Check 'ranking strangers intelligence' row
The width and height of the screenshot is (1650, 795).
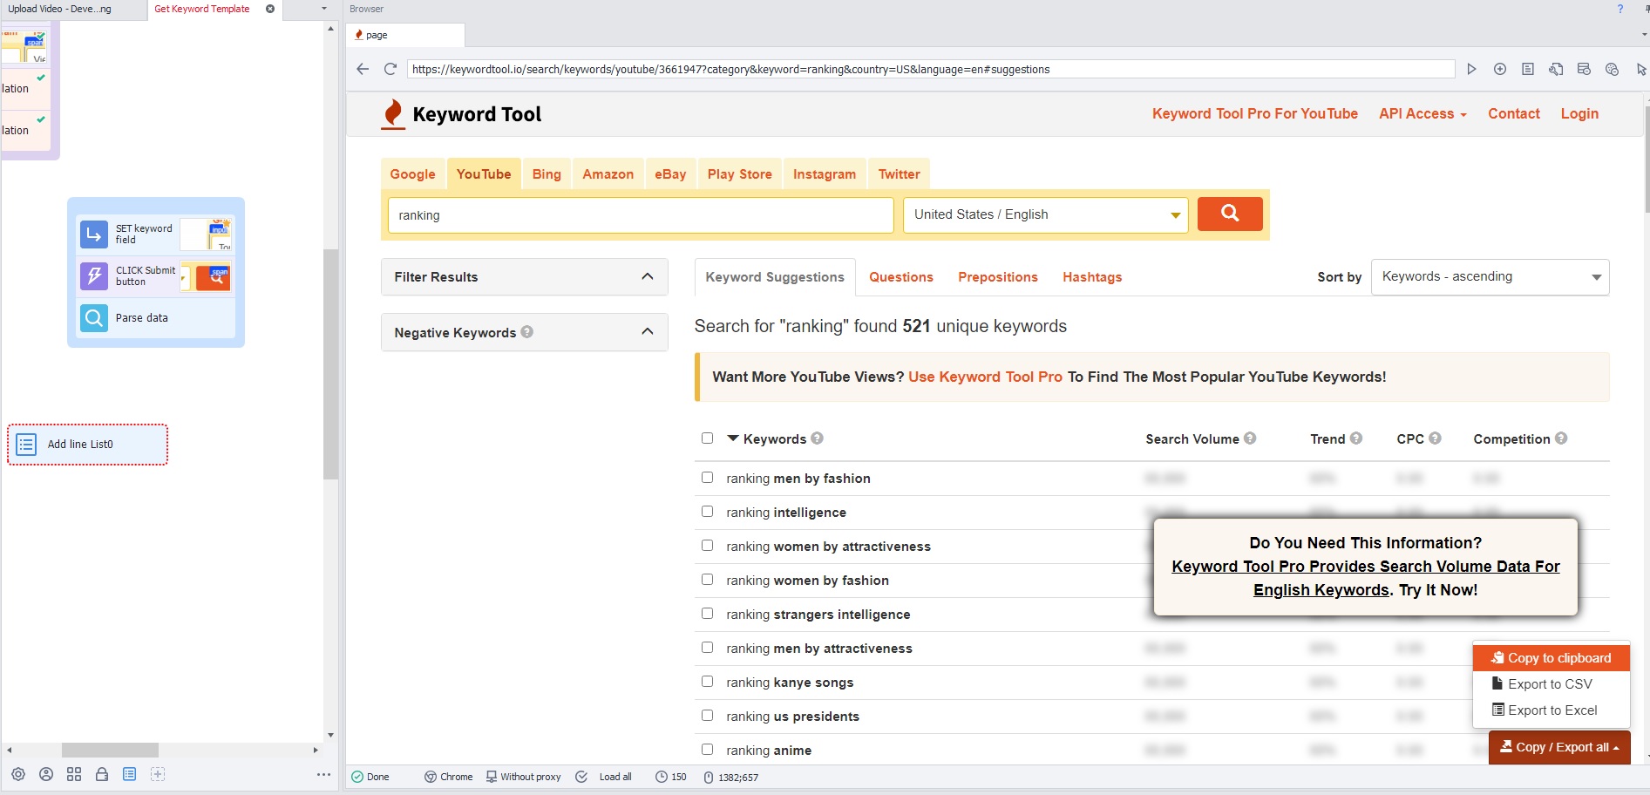tap(707, 614)
